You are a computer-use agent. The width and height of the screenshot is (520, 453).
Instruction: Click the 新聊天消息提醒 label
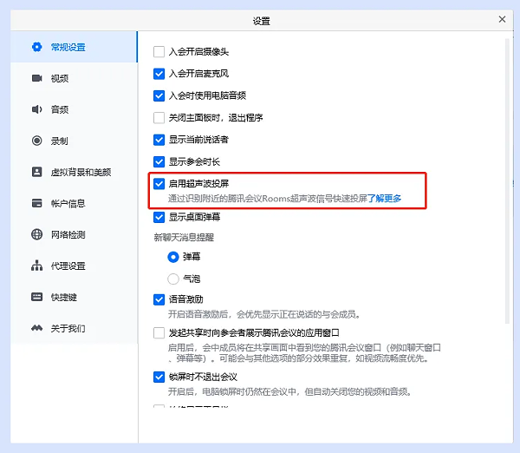pos(184,238)
